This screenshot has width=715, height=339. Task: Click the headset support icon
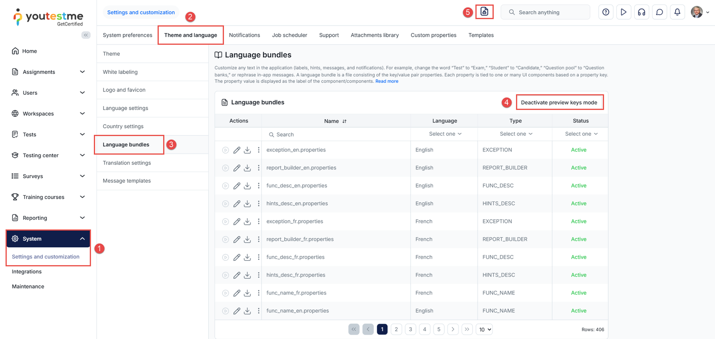point(641,12)
